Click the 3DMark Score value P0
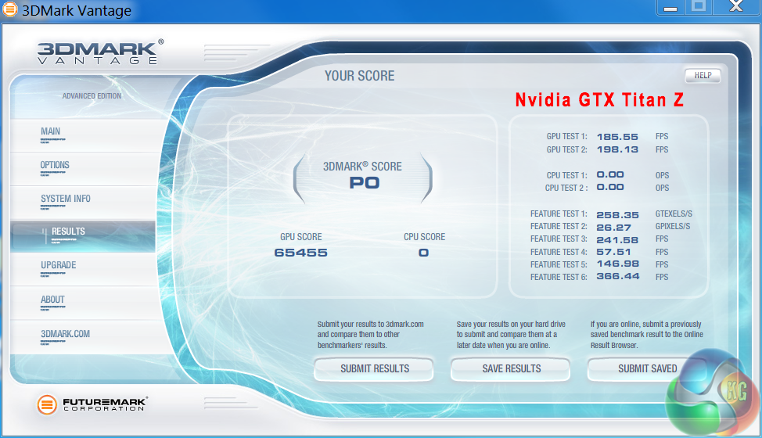This screenshot has width=762, height=438. [x=364, y=183]
